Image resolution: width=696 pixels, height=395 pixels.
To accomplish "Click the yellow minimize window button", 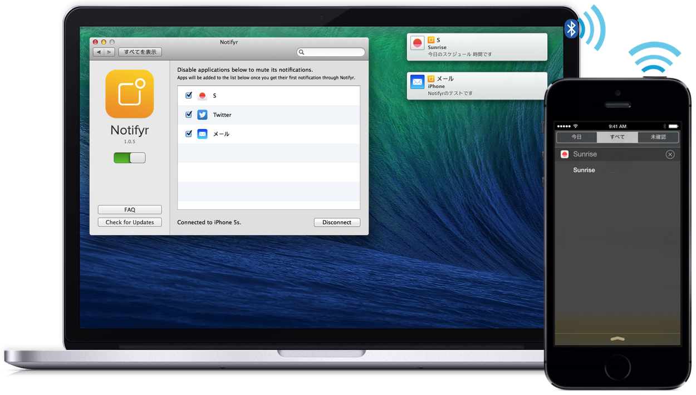I will pos(104,42).
